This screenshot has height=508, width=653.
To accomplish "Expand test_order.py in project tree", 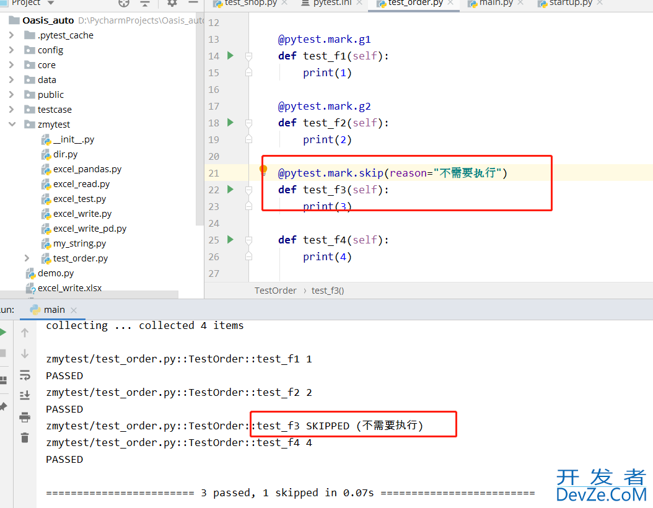I will pos(27,258).
